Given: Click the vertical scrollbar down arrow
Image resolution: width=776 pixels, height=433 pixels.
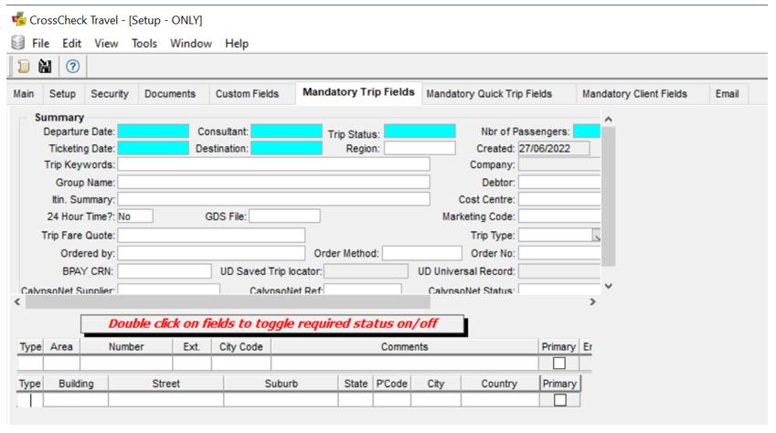Looking at the screenshot, I should [x=608, y=286].
